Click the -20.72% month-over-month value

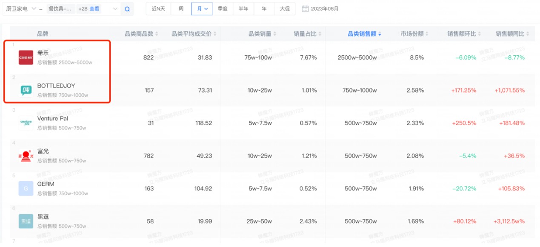tap(464, 189)
